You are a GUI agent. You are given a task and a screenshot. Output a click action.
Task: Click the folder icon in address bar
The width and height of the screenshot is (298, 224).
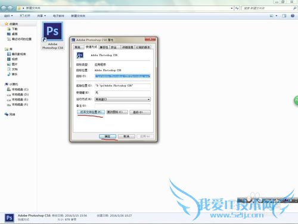click(x=19, y=8)
